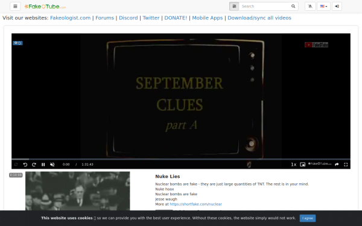This screenshot has height=226, width=362.
Task: Toggle loop button in player controls
Action: click(x=16, y=165)
